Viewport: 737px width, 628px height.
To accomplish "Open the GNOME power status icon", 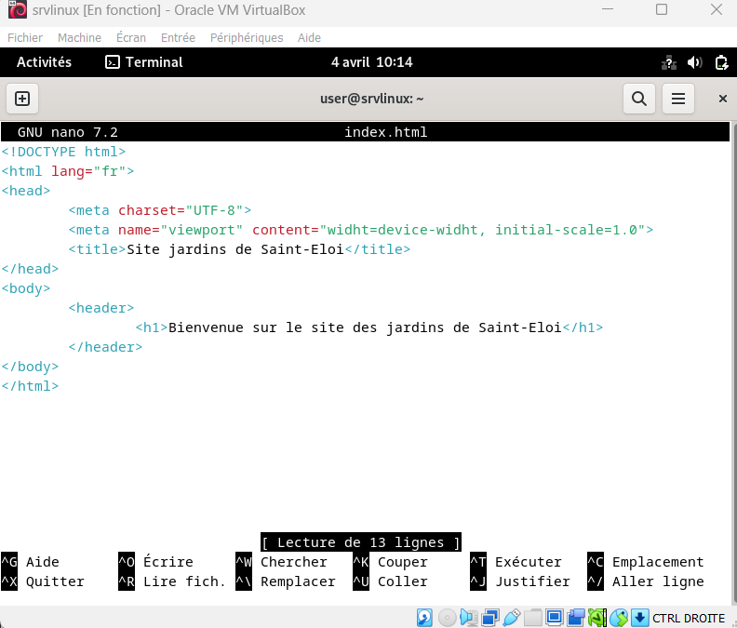I will click(x=720, y=62).
